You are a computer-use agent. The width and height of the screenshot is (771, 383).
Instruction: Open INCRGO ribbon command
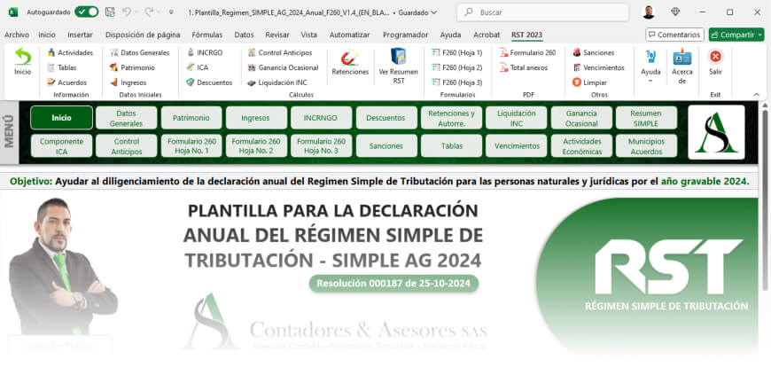[x=205, y=52]
